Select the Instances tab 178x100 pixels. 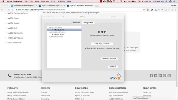tap(76, 23)
